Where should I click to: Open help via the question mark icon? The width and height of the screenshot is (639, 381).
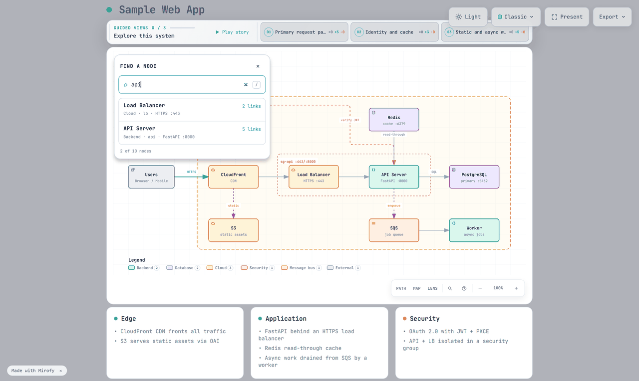point(464,288)
